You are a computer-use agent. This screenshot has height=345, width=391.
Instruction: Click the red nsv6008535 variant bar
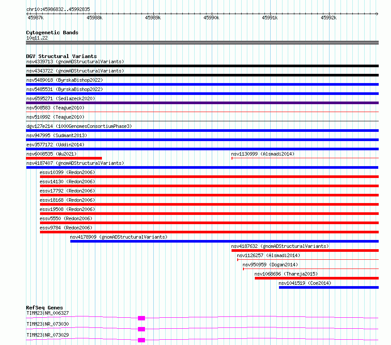tap(64, 158)
